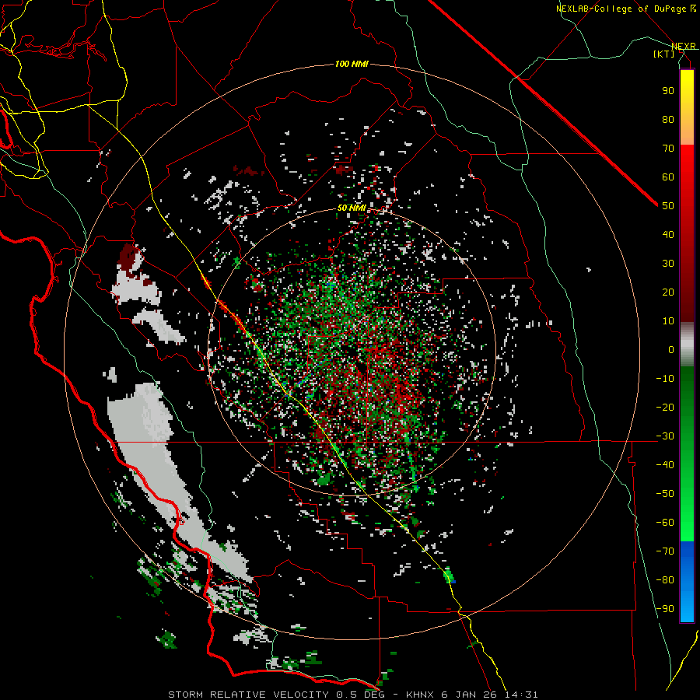Select the 90 value on the velocity scale
The width and height of the screenshot is (700, 700).
pyautogui.click(x=668, y=91)
